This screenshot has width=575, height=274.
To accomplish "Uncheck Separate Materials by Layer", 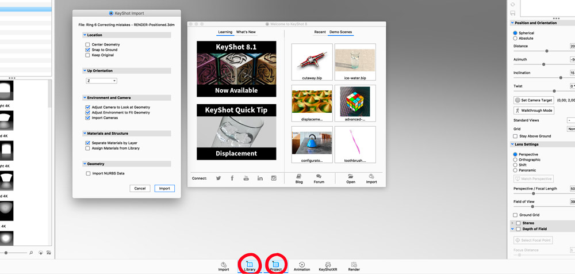I will click(x=87, y=143).
